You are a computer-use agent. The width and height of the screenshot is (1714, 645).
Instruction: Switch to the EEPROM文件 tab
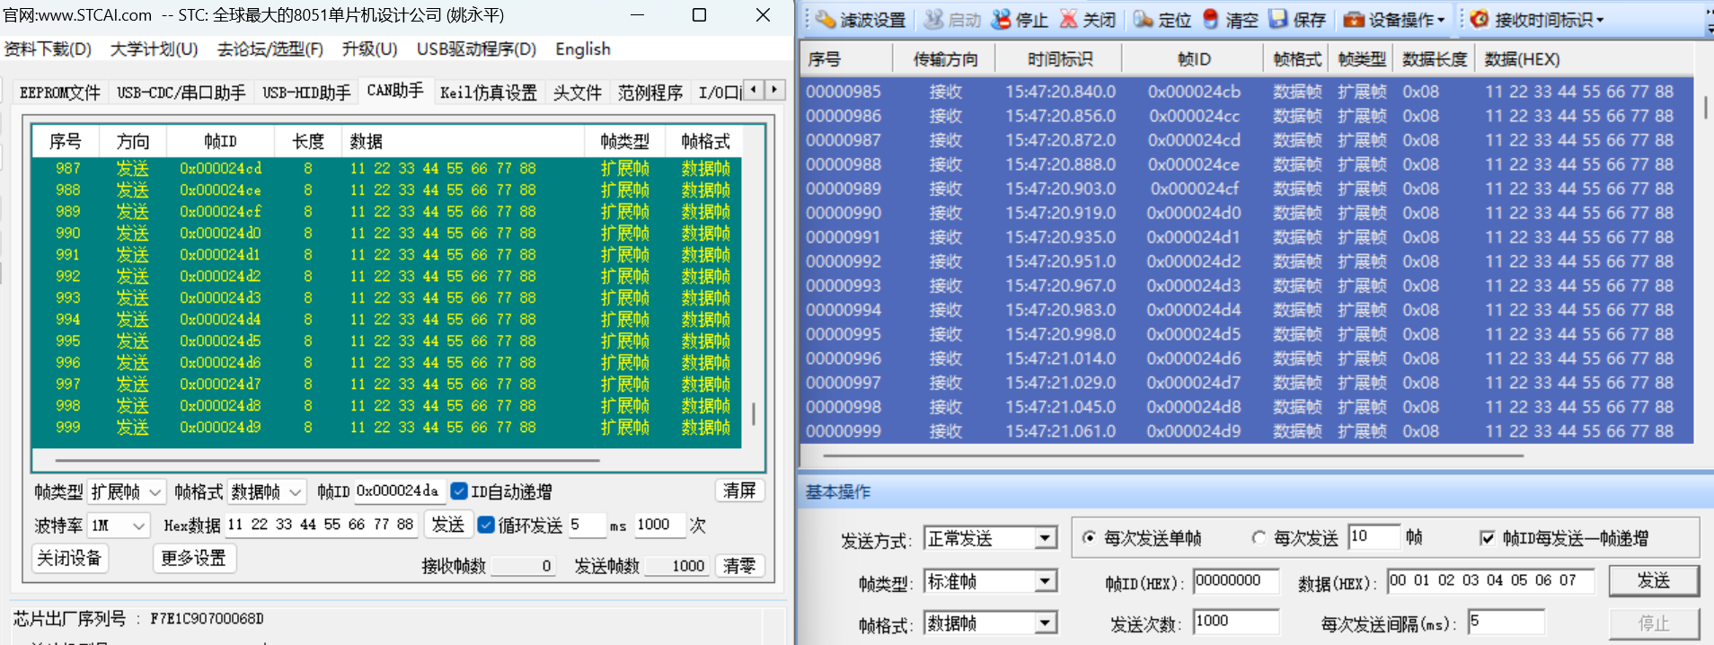[x=59, y=93]
